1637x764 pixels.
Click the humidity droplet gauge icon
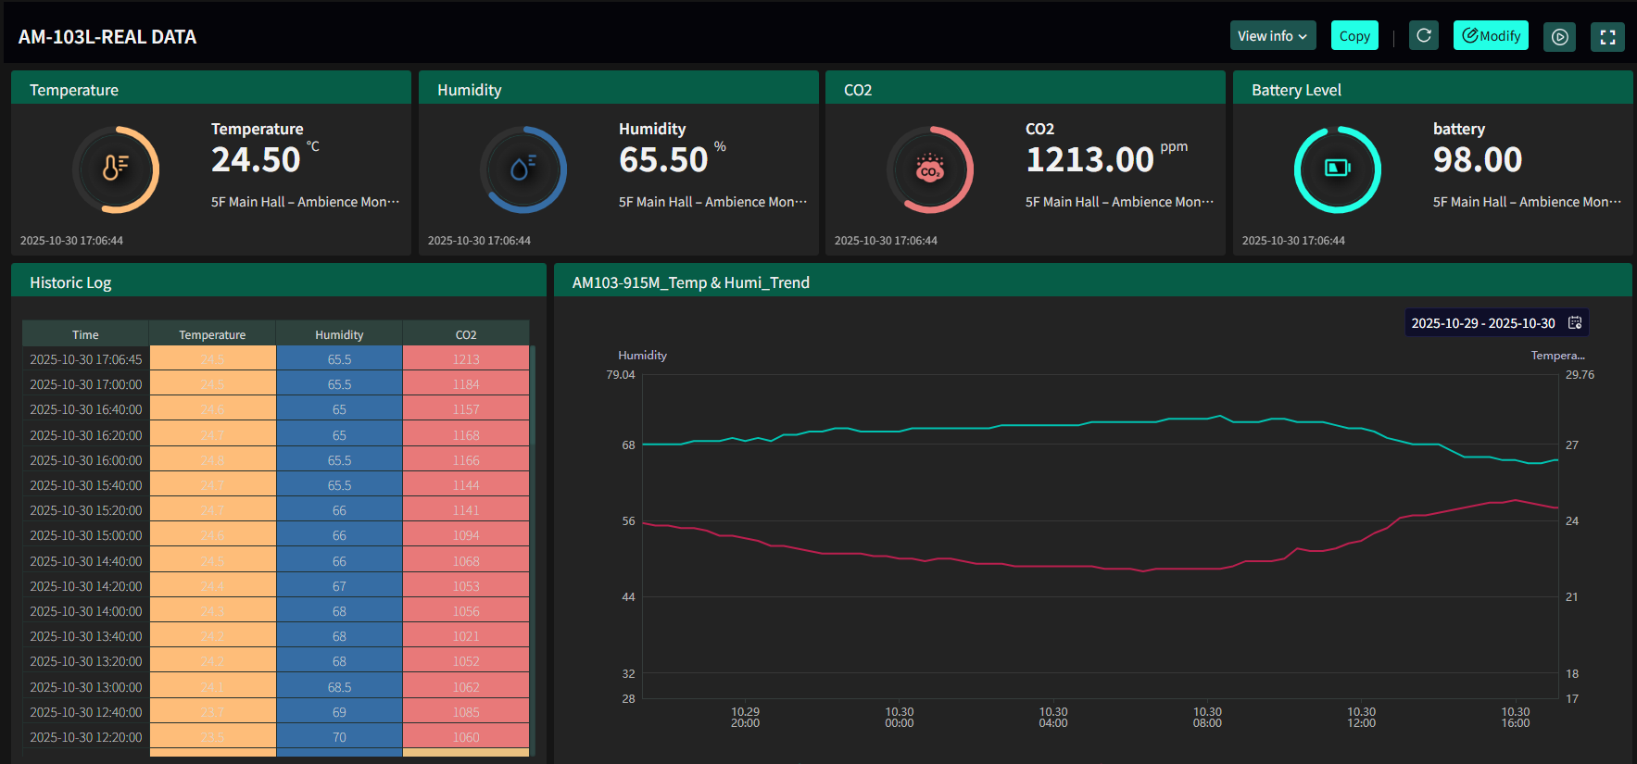click(523, 169)
